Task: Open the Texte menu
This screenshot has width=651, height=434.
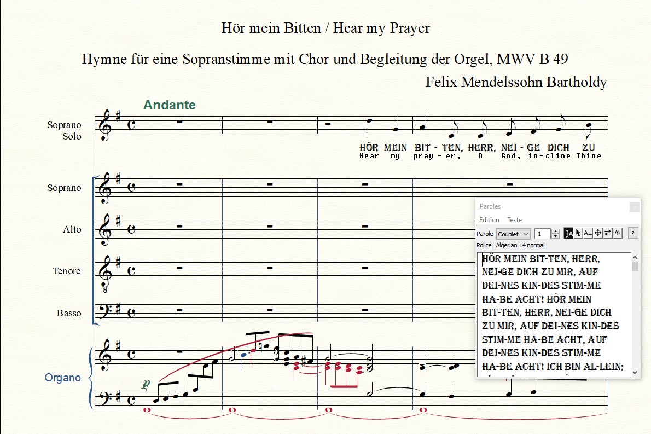Action: pos(514,220)
